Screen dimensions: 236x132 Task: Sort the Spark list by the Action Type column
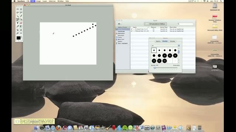[x=164, y=27]
